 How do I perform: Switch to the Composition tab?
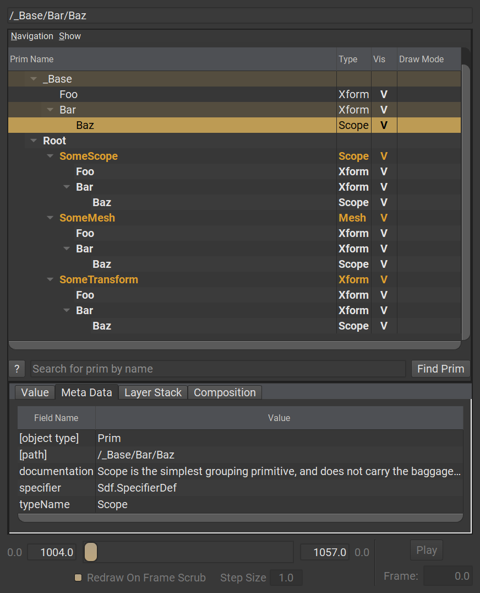[x=225, y=392]
